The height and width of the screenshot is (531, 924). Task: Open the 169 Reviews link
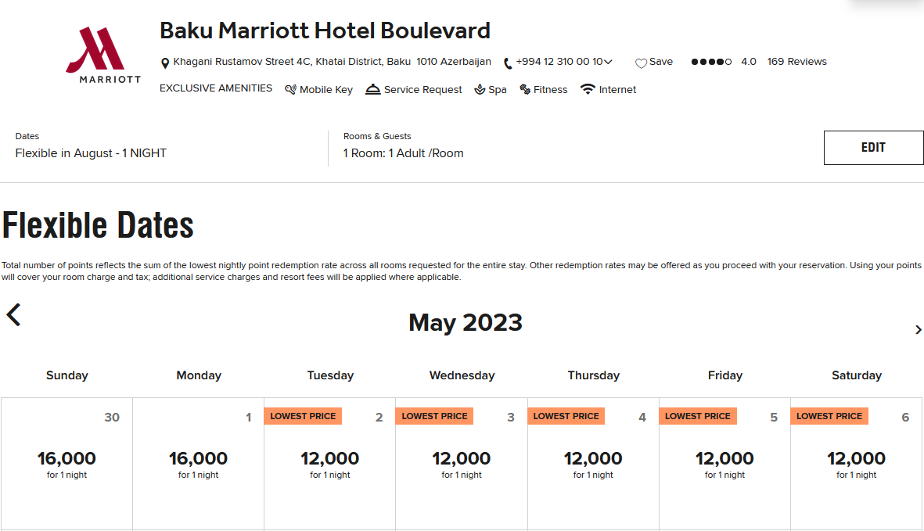point(796,61)
